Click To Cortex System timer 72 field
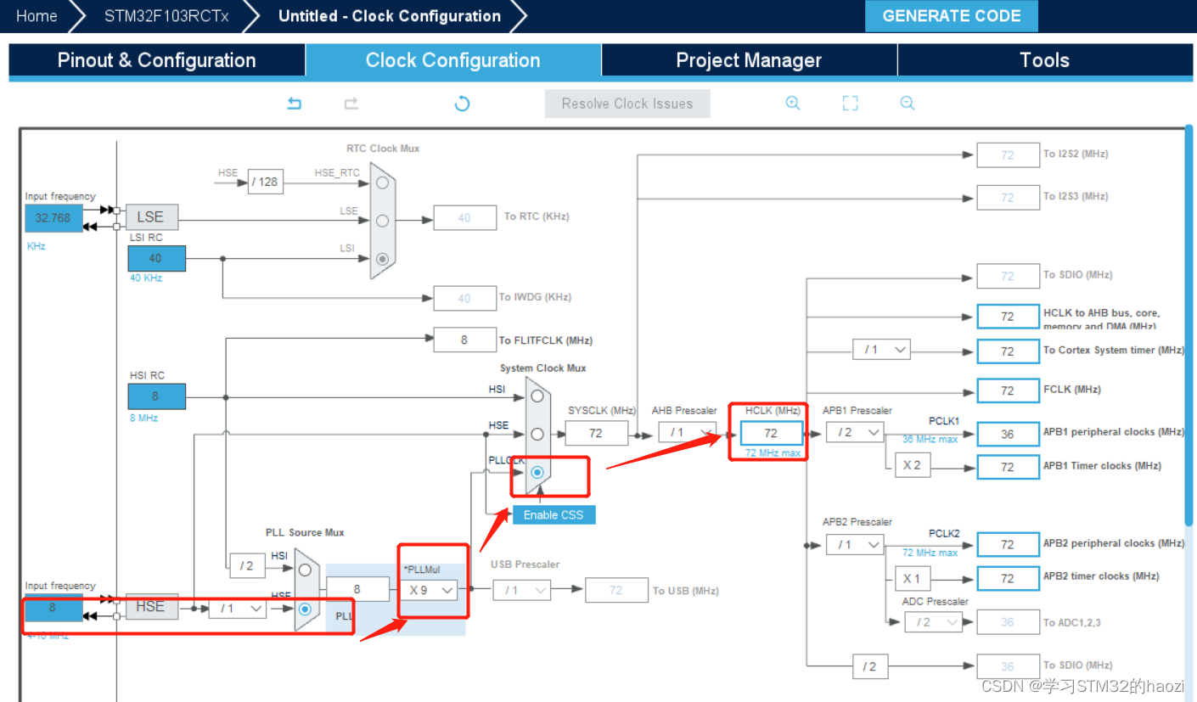This screenshot has width=1197, height=702. click(x=1008, y=351)
